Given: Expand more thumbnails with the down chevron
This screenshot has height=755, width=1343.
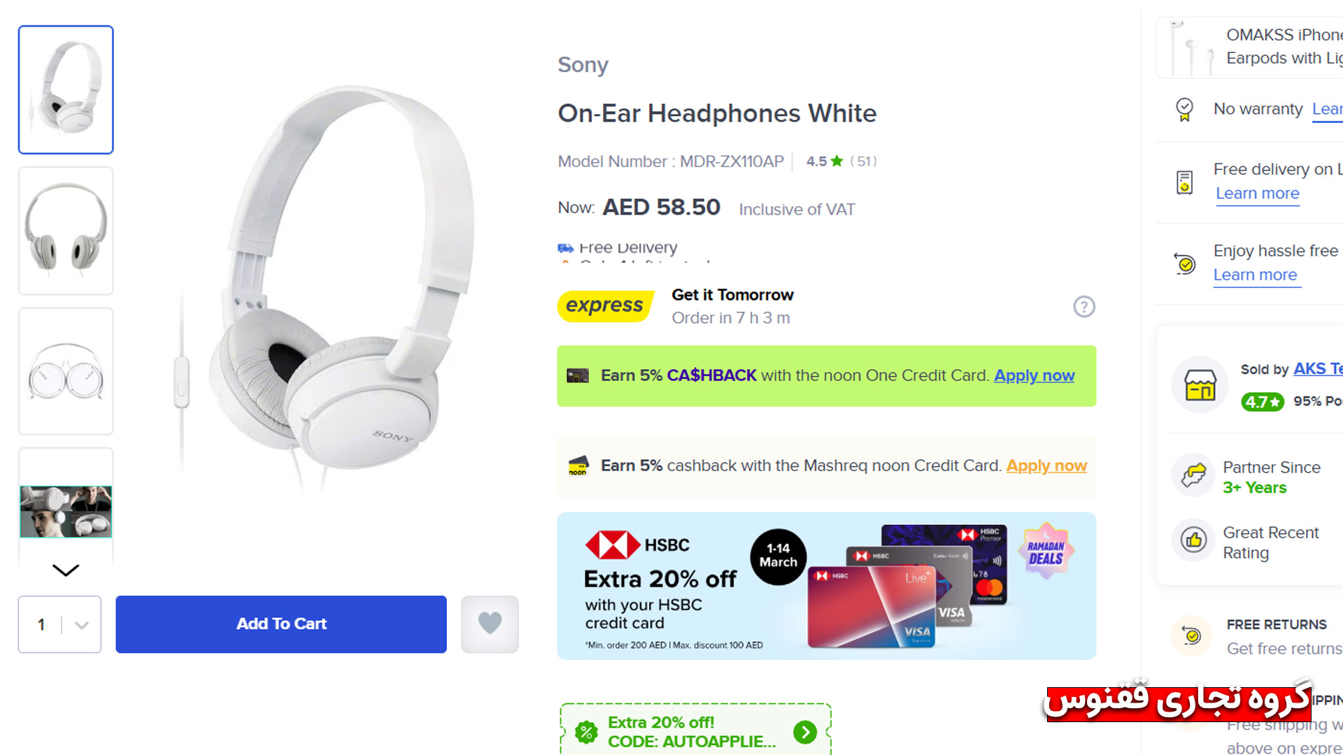Looking at the screenshot, I should [x=66, y=570].
